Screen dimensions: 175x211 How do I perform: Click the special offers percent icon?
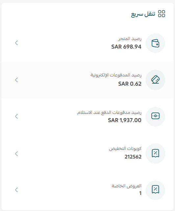155,190
